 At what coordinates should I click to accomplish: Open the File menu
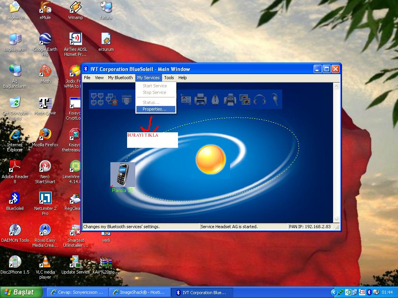pyautogui.click(x=87, y=78)
